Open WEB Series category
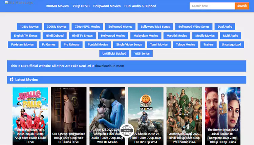Viewport: 254px width, 145px height. (x=142, y=54)
